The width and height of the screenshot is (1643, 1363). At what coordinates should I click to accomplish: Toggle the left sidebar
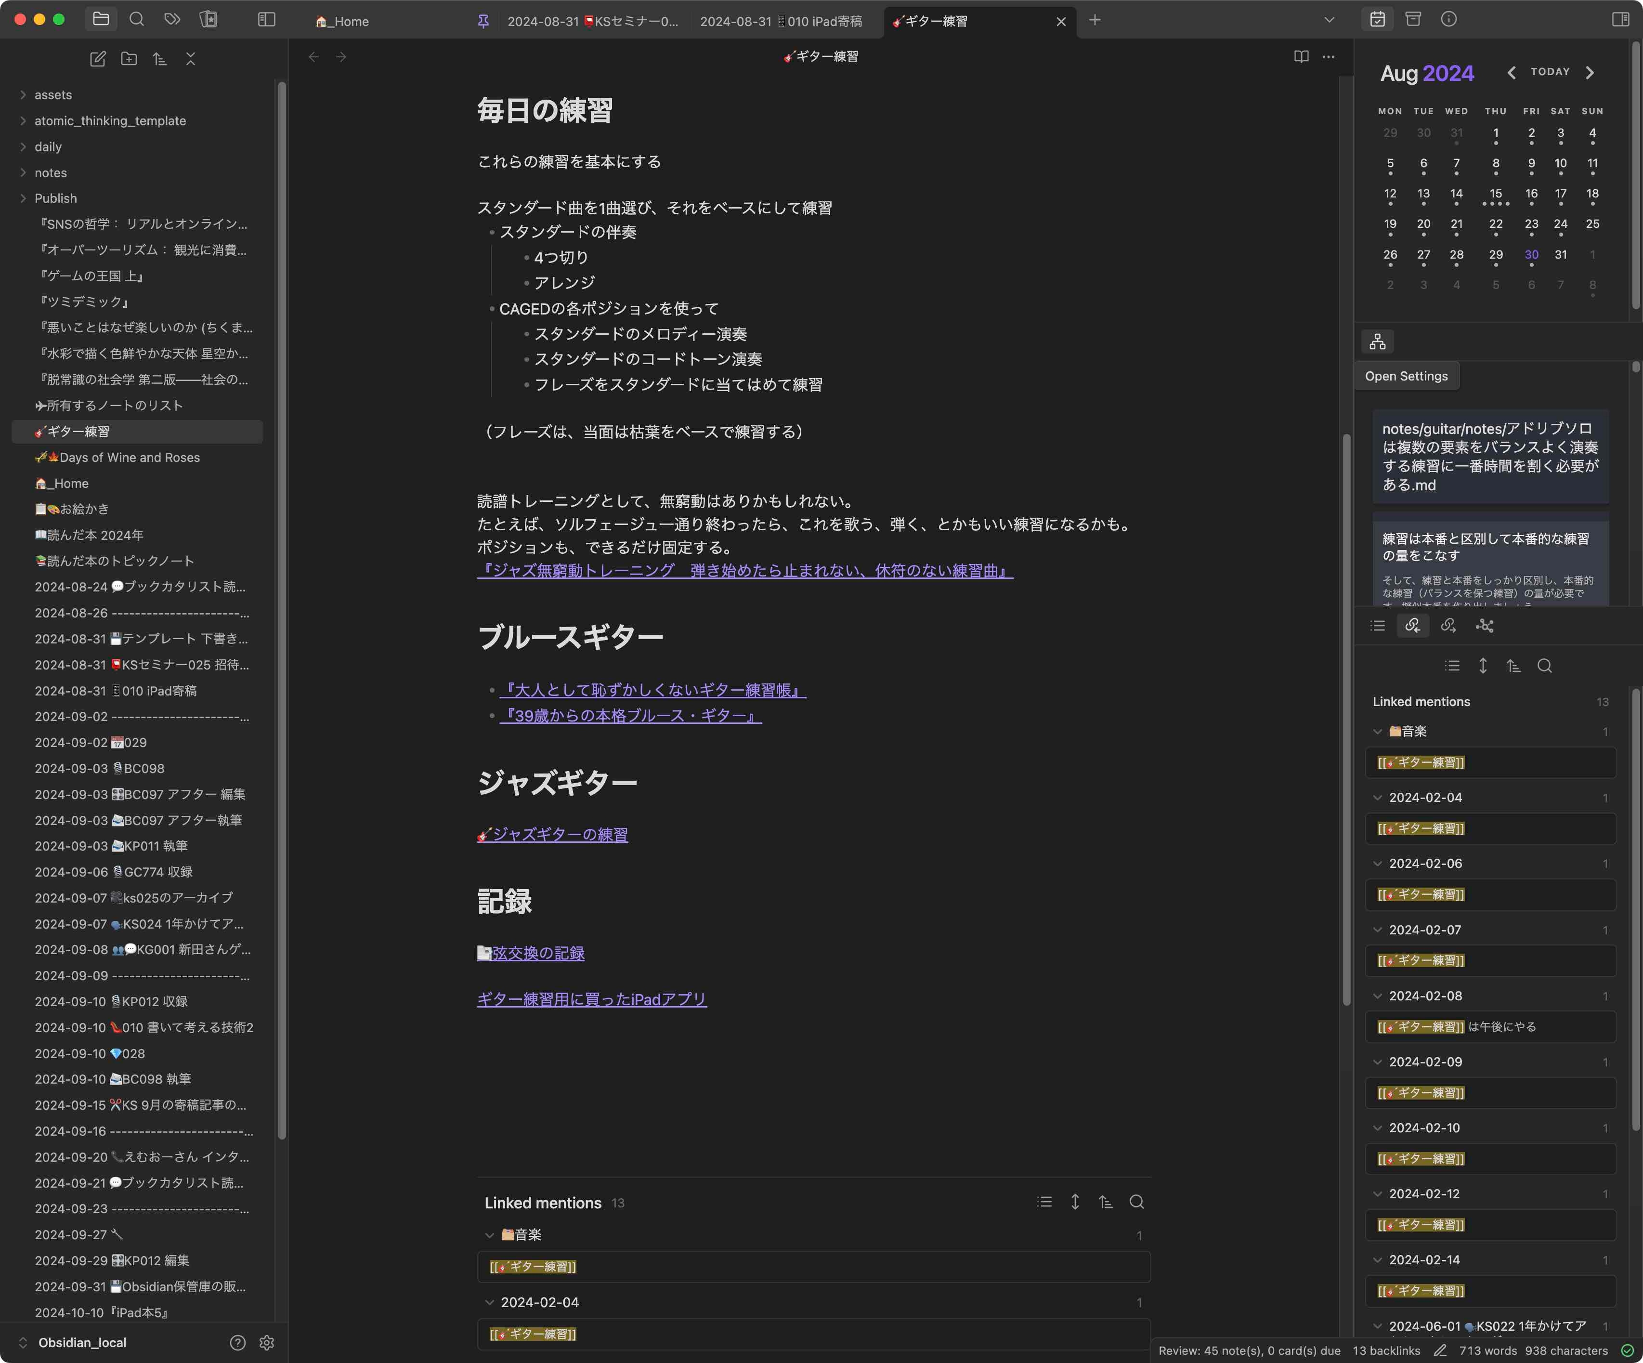pos(267,20)
